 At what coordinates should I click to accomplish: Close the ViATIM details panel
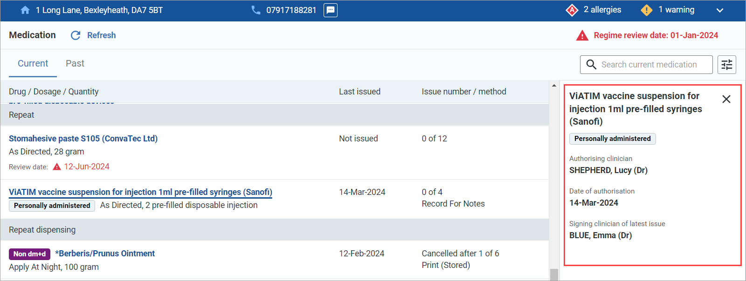coord(726,99)
